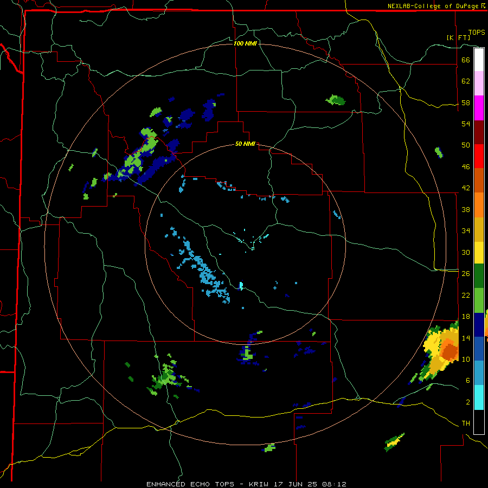Click the TOPS legend title
Image resolution: width=488 pixels, height=488 pixels.
pyautogui.click(x=477, y=33)
